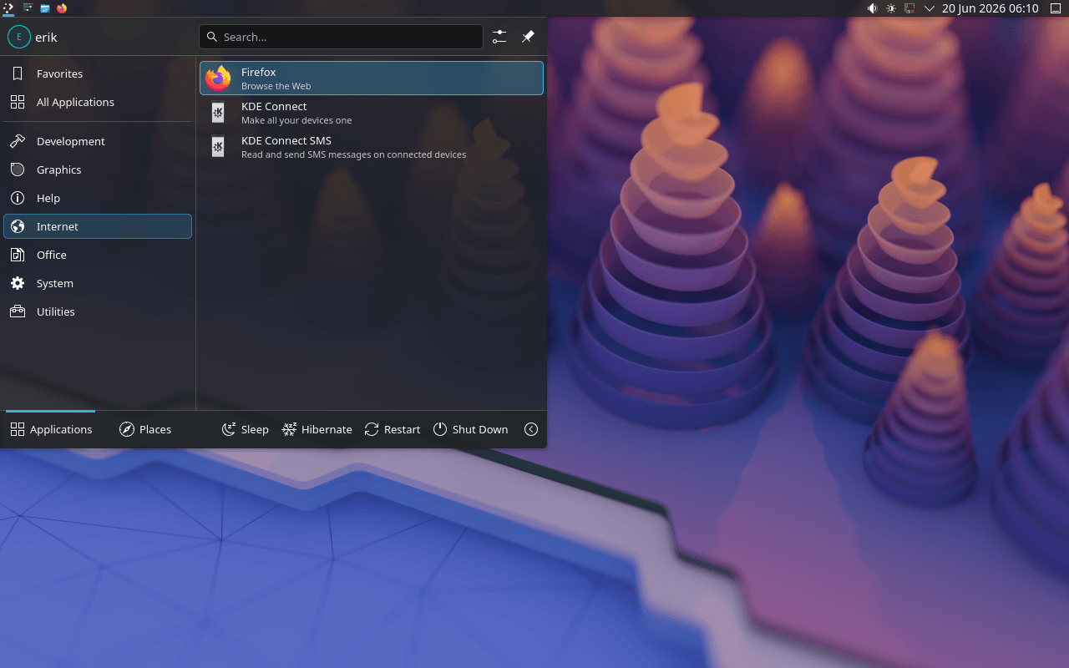The width and height of the screenshot is (1069, 668).
Task: Open the disconnected network tray icon
Action: point(909,8)
